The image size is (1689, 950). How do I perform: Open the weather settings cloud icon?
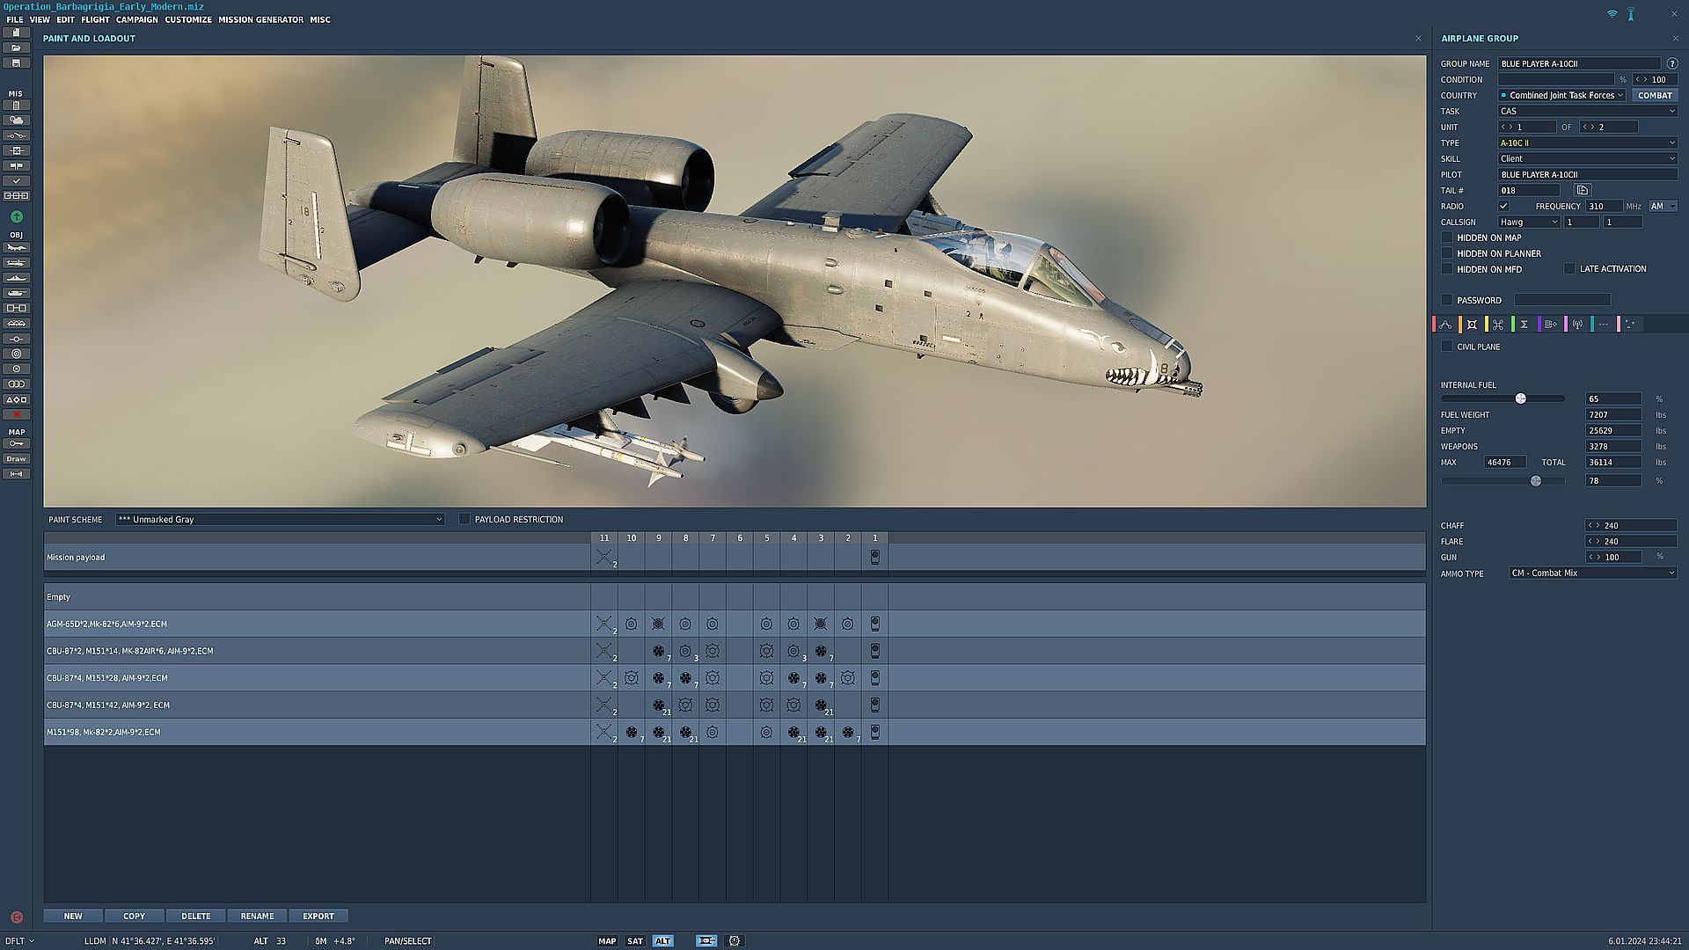[x=16, y=121]
